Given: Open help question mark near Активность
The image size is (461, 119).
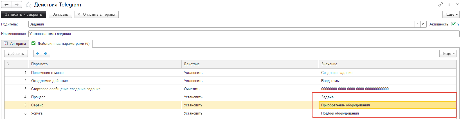Looking at the screenshot, I should pos(458,24).
